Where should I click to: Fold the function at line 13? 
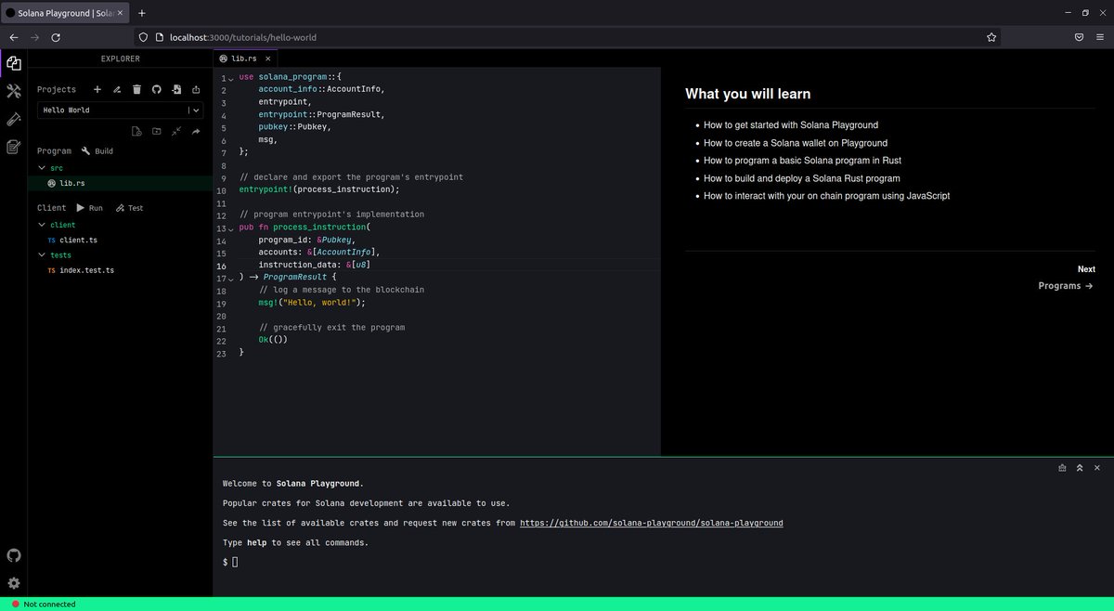[x=230, y=227]
